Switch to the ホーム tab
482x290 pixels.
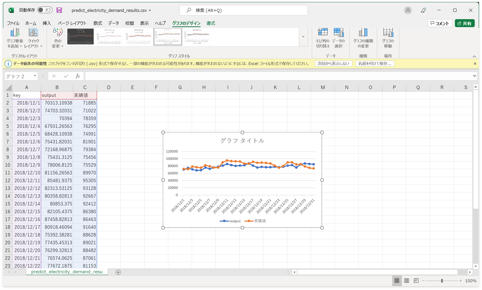(31, 23)
